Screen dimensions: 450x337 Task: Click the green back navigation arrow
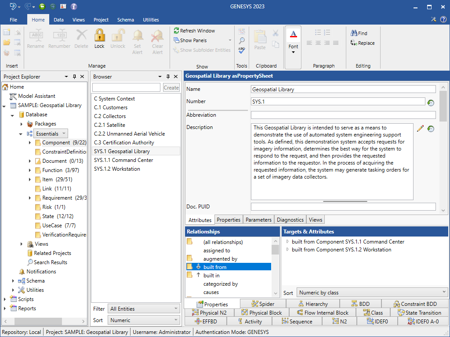point(42,6)
